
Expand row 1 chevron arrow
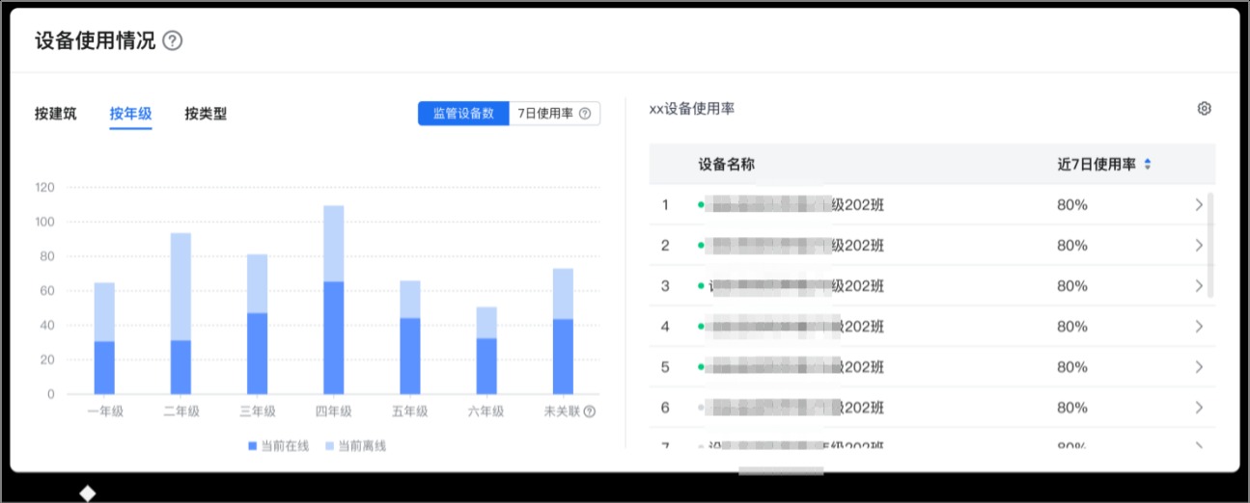click(1199, 205)
